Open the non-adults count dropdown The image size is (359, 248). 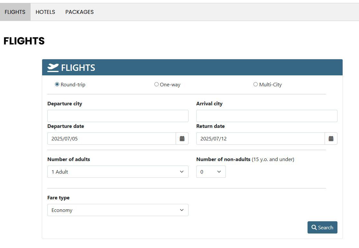tap(211, 172)
